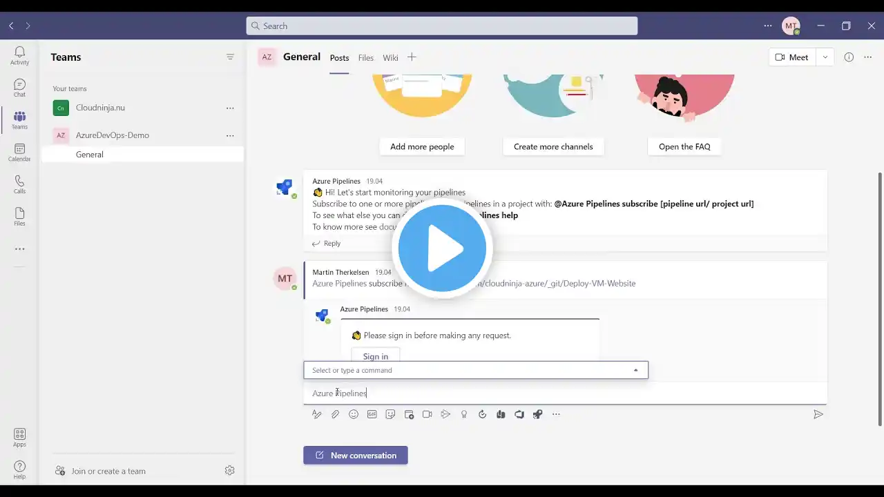The width and height of the screenshot is (884, 497).
Task: Select the AzureDevOps-Demo team
Action: (x=142, y=135)
